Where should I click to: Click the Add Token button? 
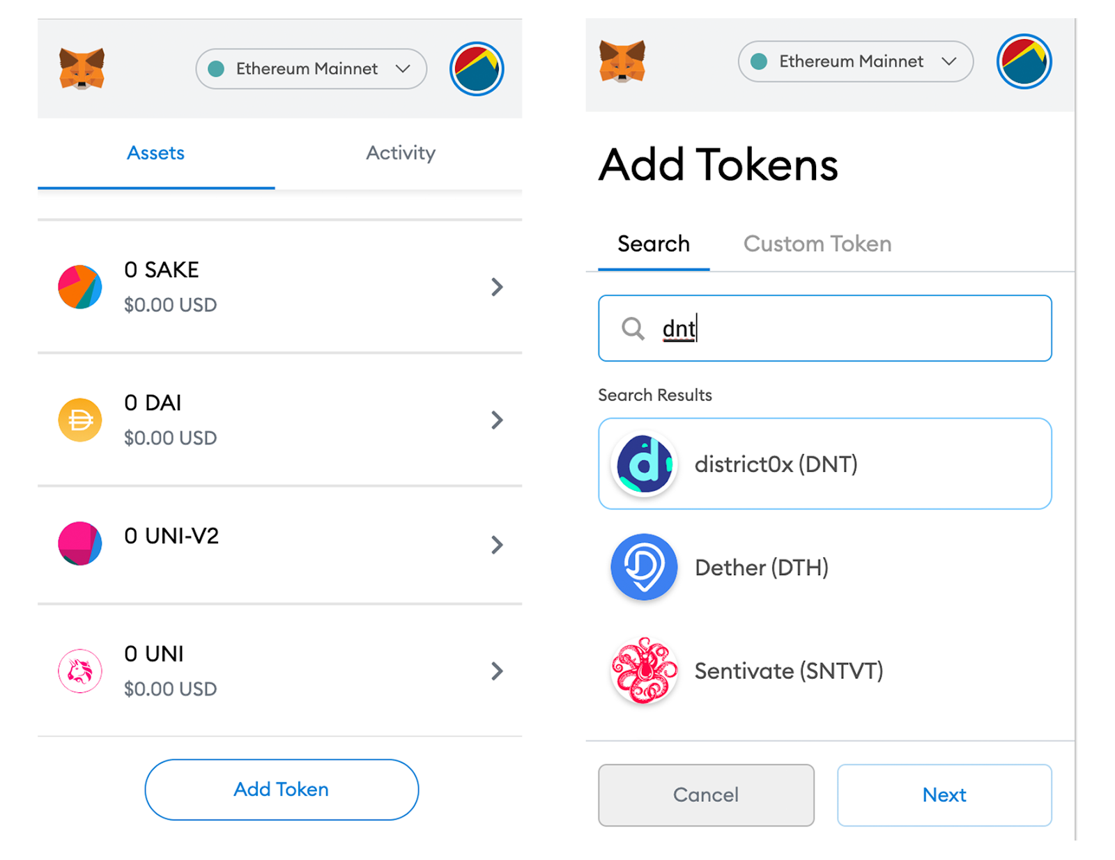pos(282,790)
